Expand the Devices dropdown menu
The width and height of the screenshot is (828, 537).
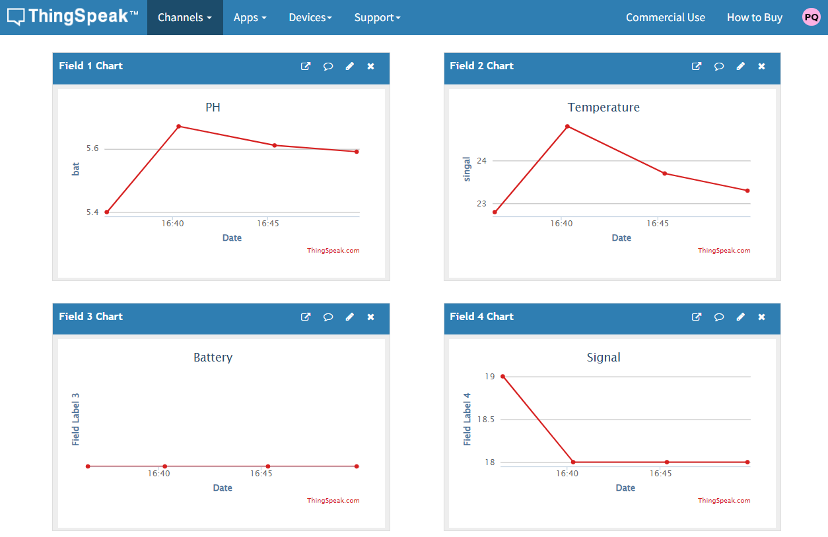pyautogui.click(x=310, y=17)
